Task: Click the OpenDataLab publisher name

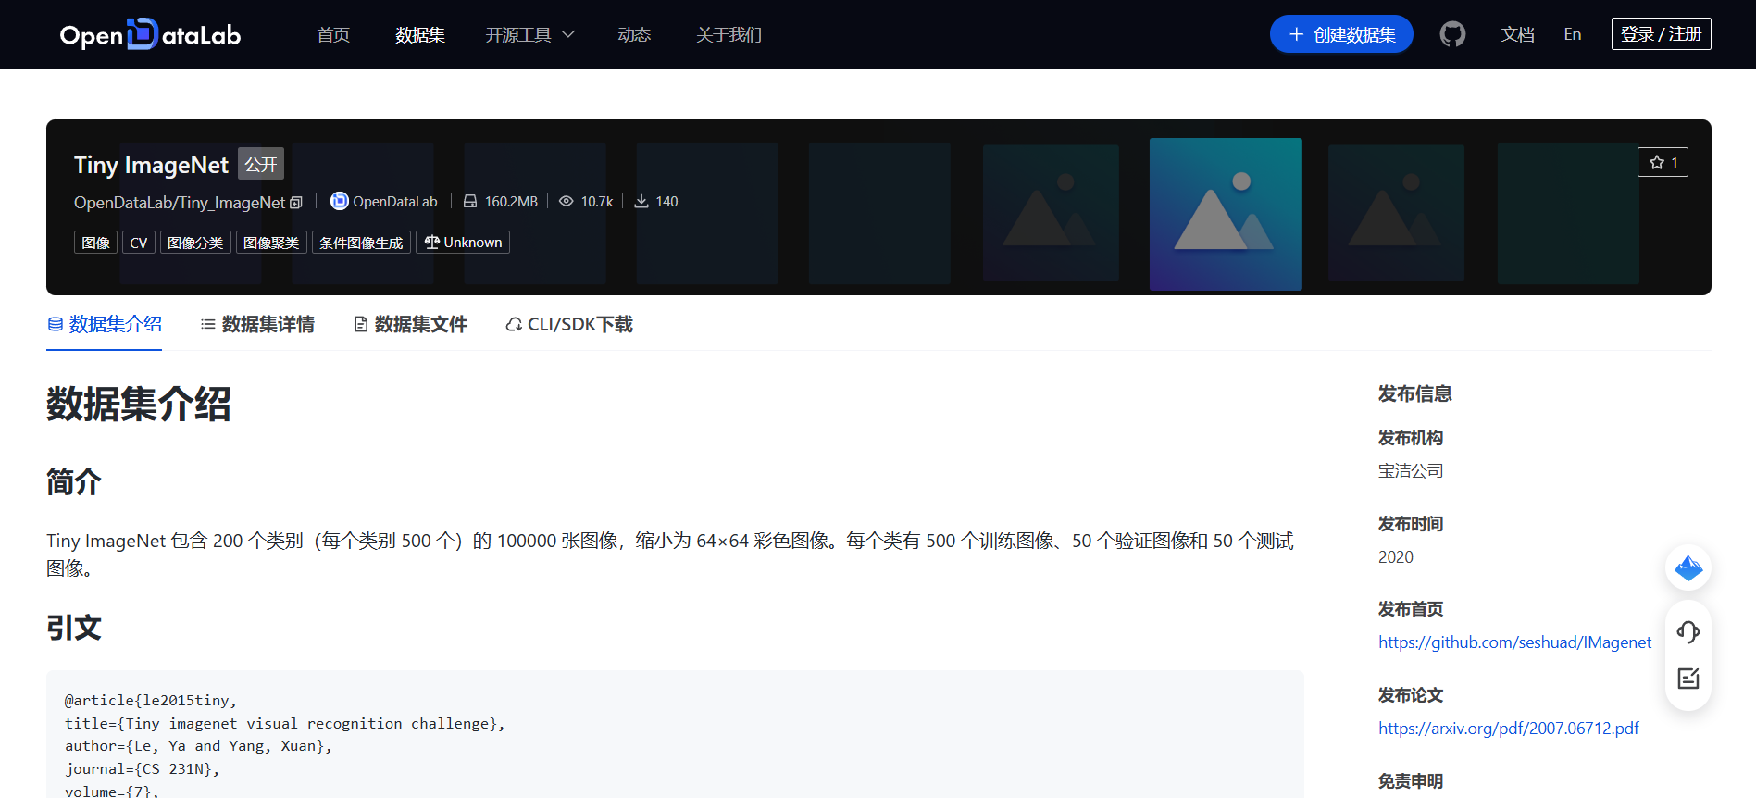Action: (395, 201)
